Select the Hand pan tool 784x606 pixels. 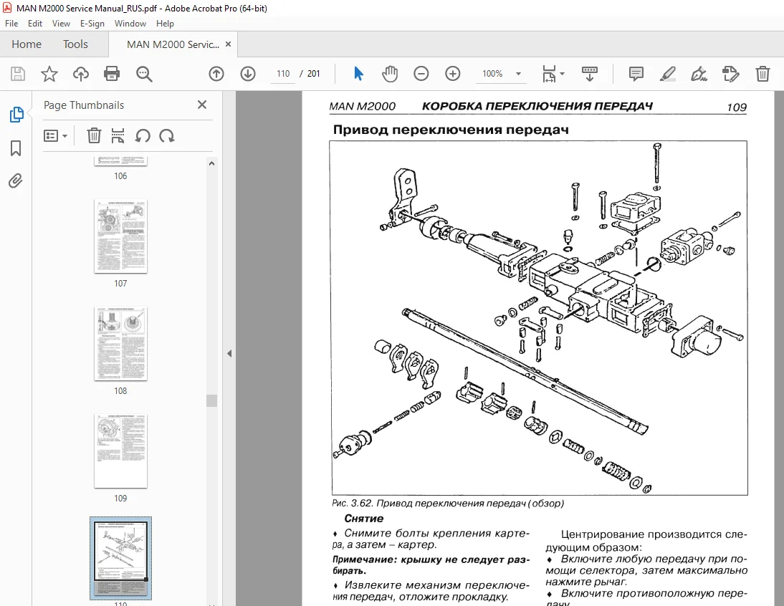[x=390, y=74]
